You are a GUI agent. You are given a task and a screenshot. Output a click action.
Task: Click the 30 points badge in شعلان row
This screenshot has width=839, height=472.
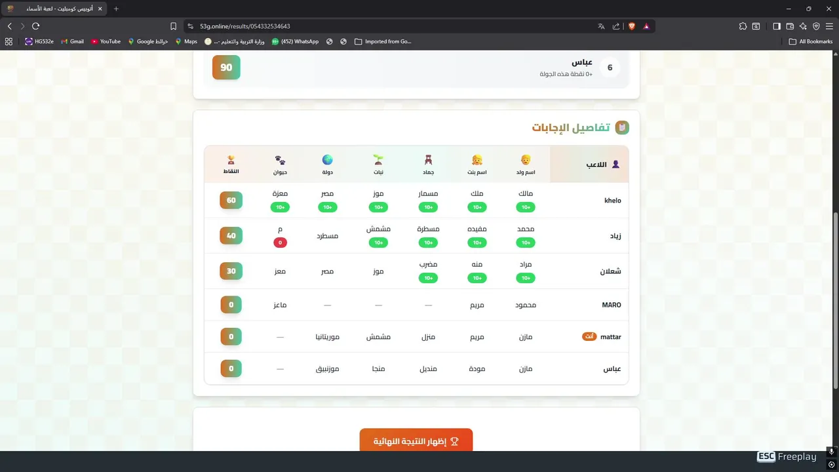[231, 271]
